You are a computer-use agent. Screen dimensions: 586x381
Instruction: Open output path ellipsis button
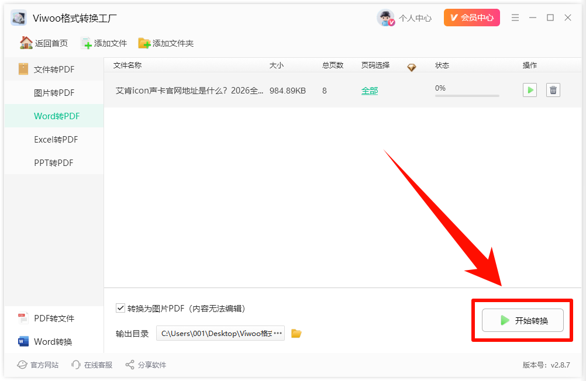(x=278, y=333)
